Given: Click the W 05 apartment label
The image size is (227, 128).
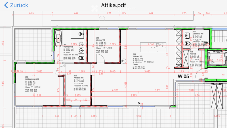Looking at the screenshot, I should [183, 76].
